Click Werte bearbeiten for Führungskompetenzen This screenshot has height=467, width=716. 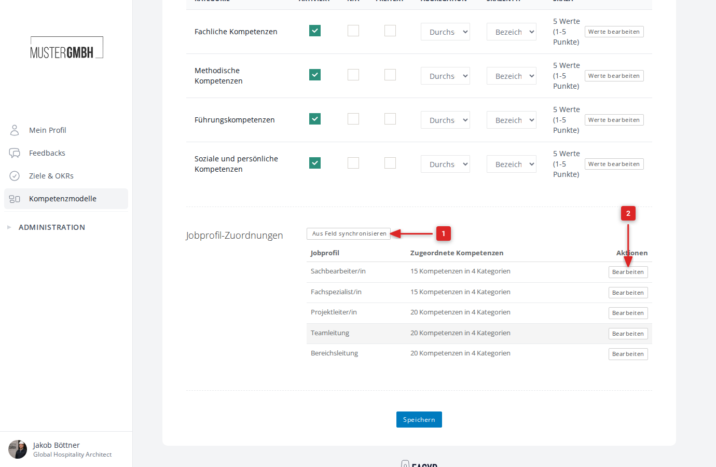(614, 120)
